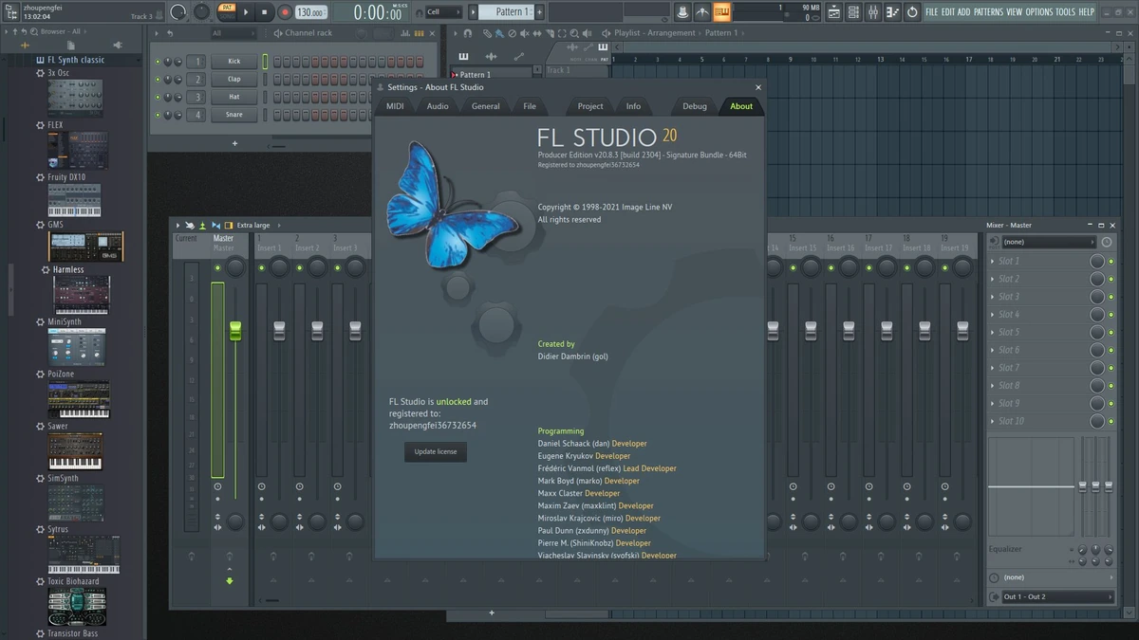Screen dimensions: 1139x640
Task: Select the Kick channel button
Action: (233, 62)
